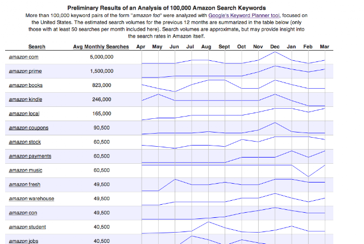This screenshot has height=244, width=364.
Task: Click the Jul column header
Action: tap(190, 47)
